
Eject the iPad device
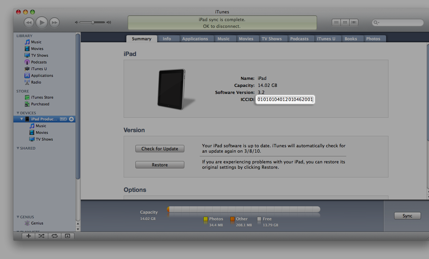click(x=71, y=119)
